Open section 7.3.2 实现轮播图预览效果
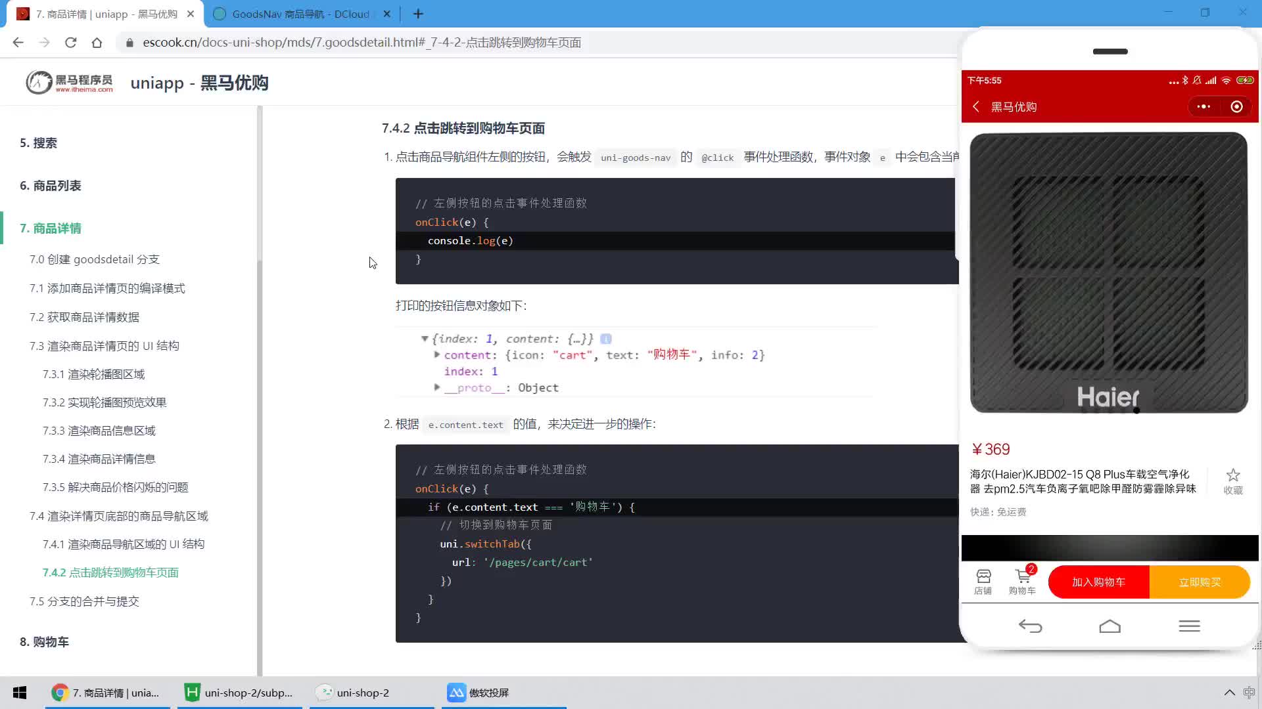The image size is (1262, 709). (x=105, y=402)
